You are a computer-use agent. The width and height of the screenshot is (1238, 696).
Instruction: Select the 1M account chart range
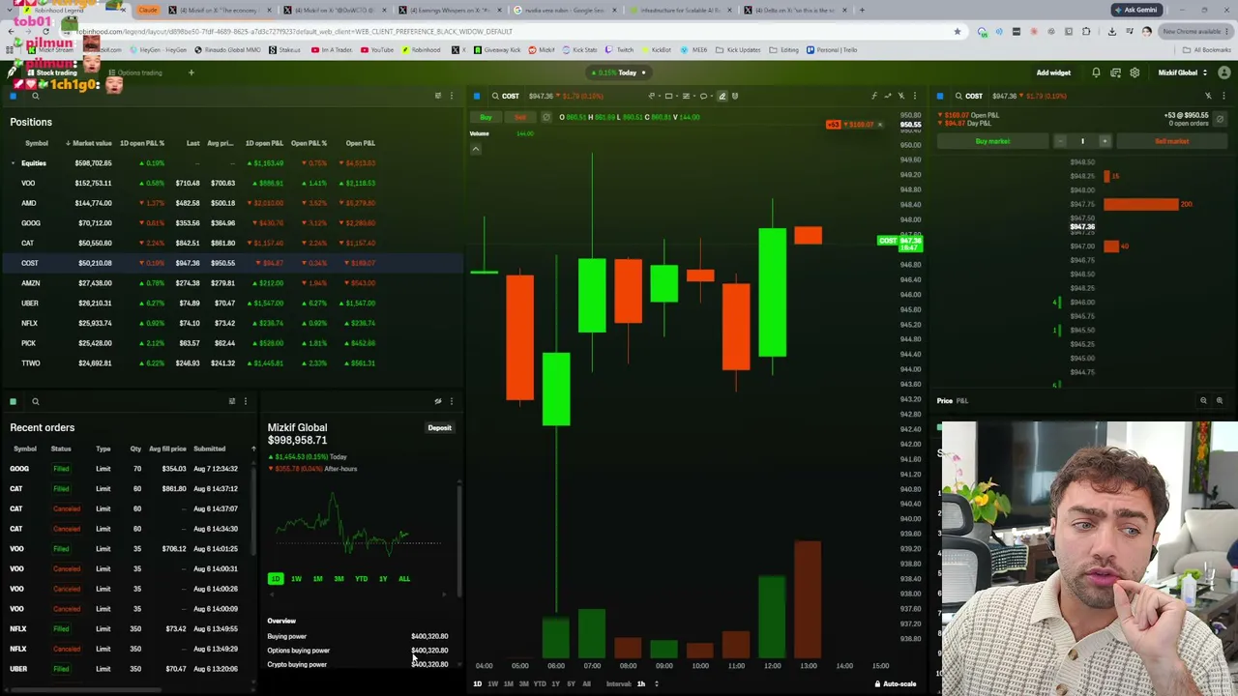pyautogui.click(x=317, y=579)
